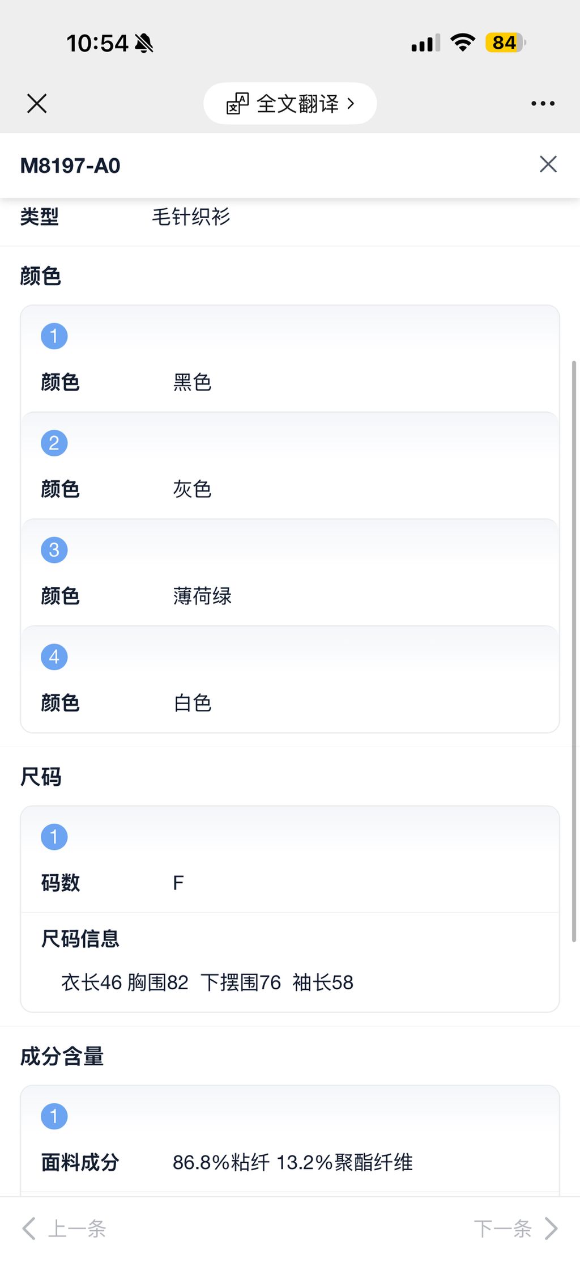Select the 薄荷绿 color value

point(202,596)
